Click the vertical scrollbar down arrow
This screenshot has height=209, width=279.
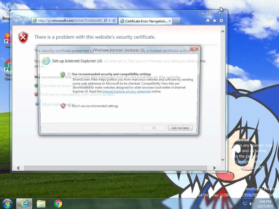click(x=223, y=159)
